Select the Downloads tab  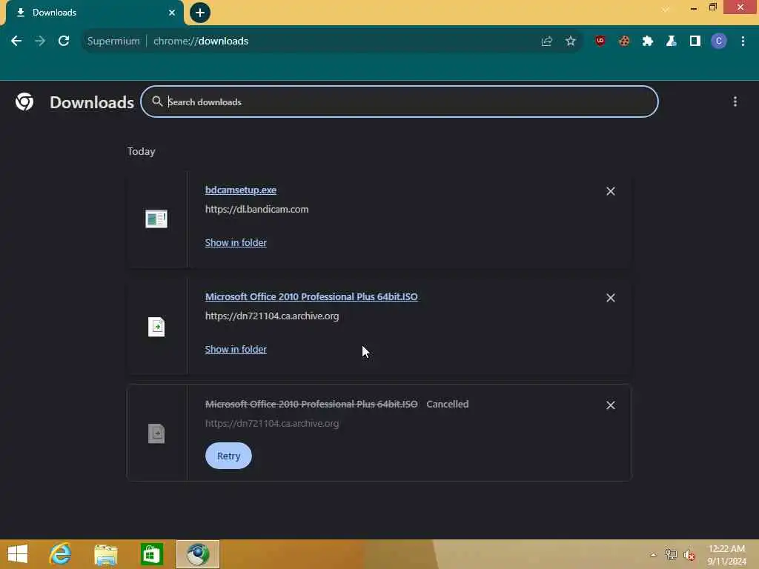tap(94, 13)
